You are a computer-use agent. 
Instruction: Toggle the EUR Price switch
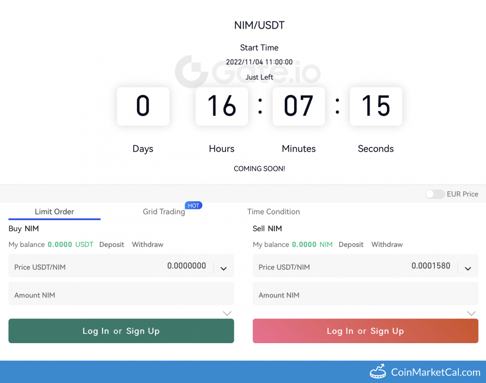434,194
